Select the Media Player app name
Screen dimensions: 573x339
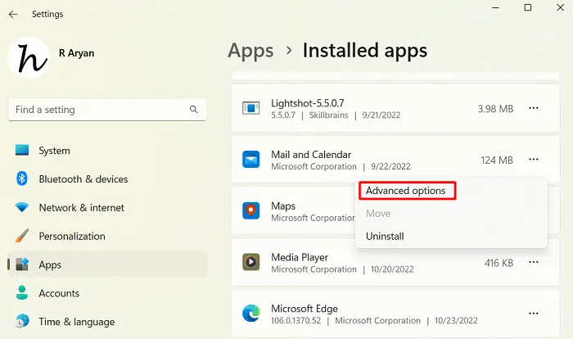point(300,257)
